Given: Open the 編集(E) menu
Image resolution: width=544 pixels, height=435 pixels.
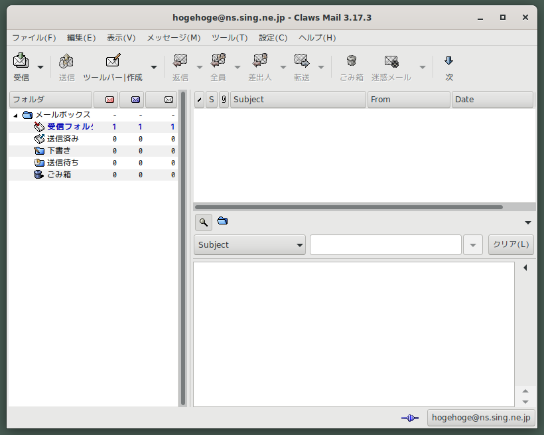Looking at the screenshot, I should (81, 38).
